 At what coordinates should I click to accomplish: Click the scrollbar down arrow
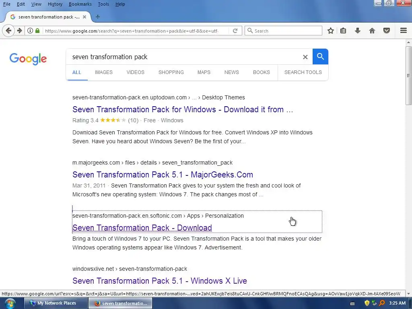(x=408, y=293)
